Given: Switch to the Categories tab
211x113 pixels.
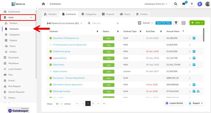Looking at the screenshot, I should pos(89,14).
